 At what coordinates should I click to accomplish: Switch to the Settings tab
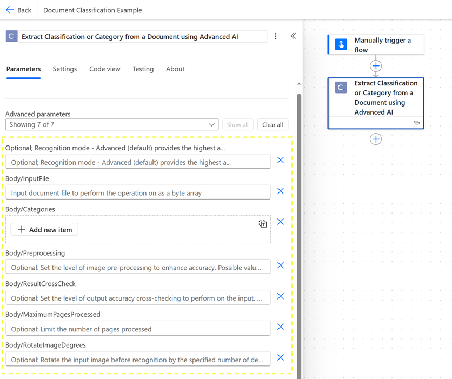64,69
